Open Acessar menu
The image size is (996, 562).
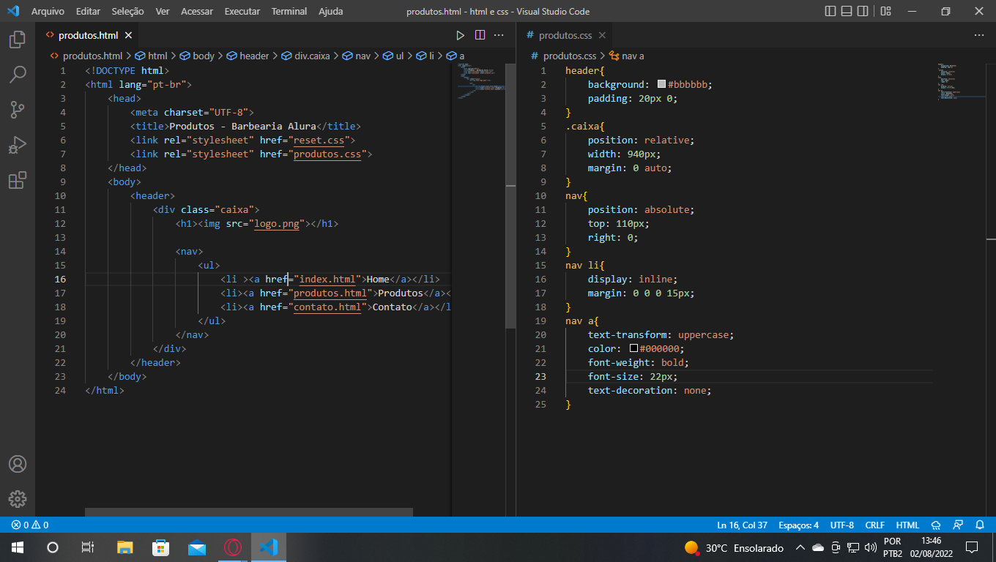[x=197, y=12]
